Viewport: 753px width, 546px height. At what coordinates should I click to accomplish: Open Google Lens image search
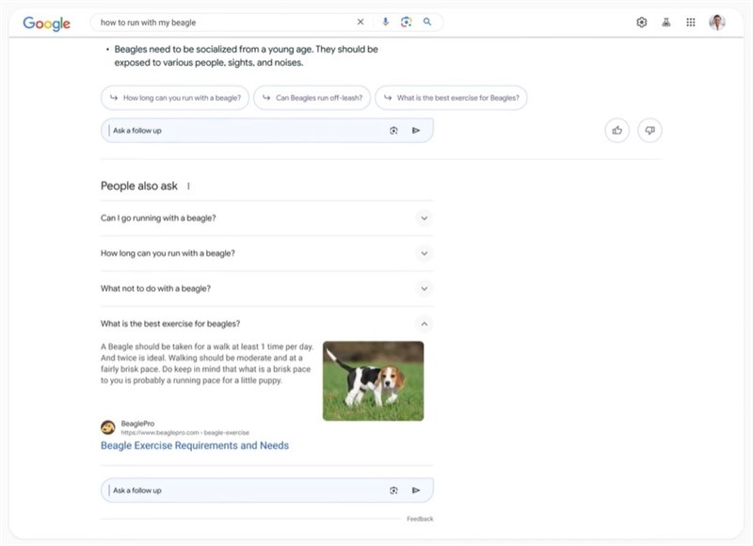pyautogui.click(x=407, y=23)
